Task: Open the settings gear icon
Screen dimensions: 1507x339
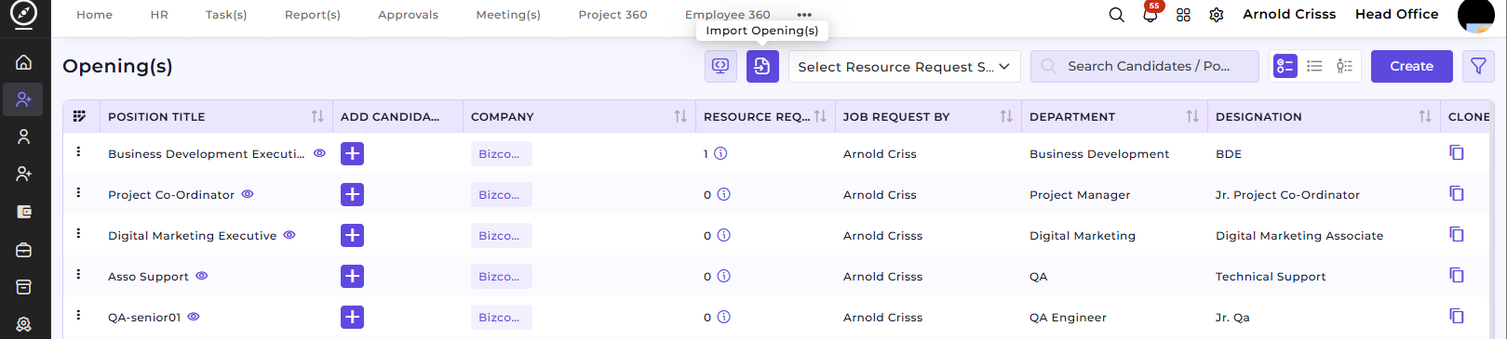Action: [x=1217, y=15]
